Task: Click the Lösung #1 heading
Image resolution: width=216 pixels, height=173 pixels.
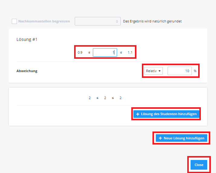Action: [27, 39]
